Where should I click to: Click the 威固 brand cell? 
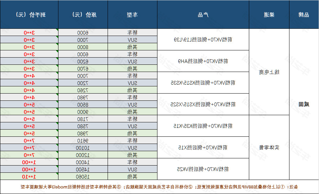[x=304, y=104]
